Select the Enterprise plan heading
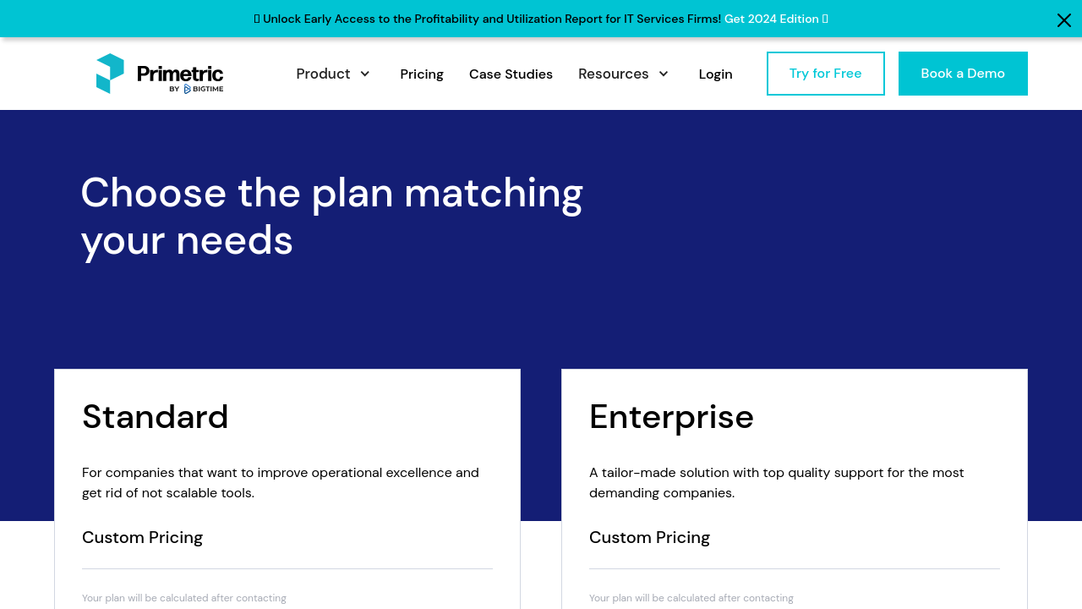 pyautogui.click(x=671, y=417)
